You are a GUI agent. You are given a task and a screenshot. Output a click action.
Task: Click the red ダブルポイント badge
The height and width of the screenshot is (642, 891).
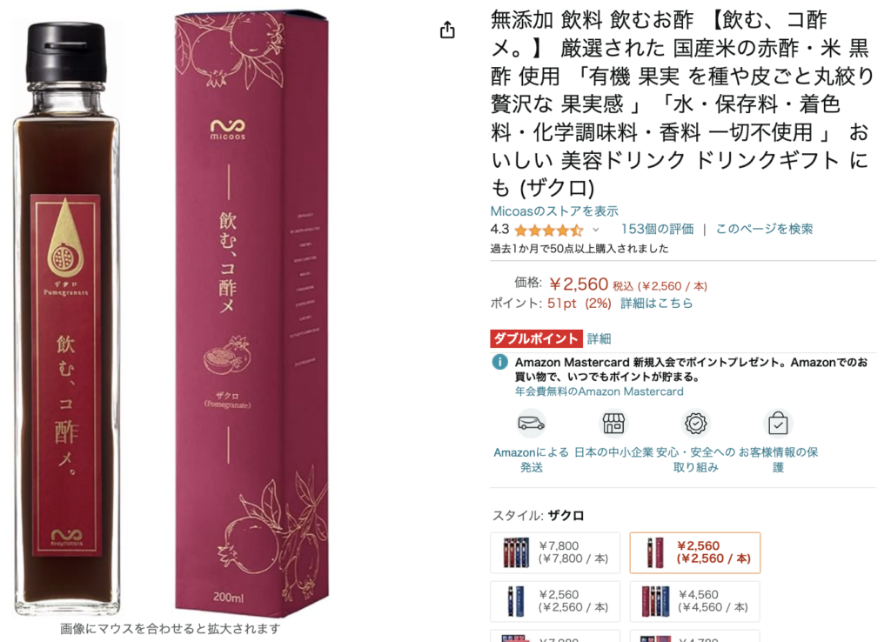[536, 338]
